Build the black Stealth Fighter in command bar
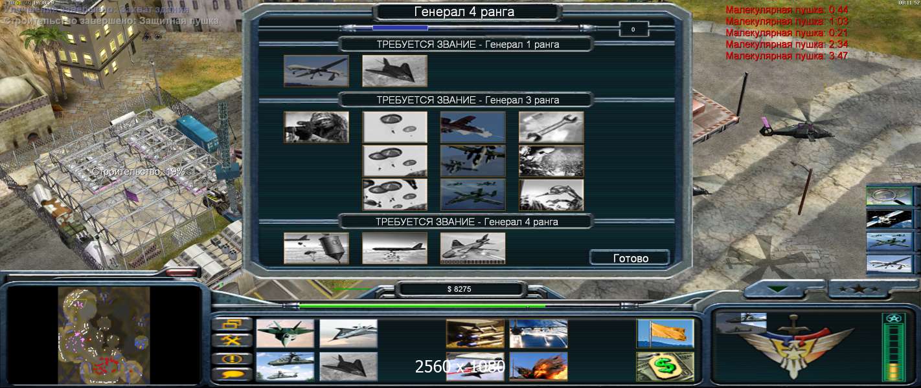Viewport: 921px width, 388px height. click(348, 366)
